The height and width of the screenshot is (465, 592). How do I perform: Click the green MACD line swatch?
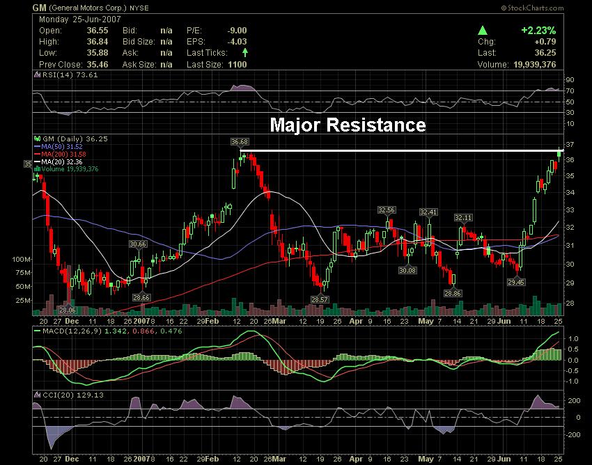click(37, 331)
